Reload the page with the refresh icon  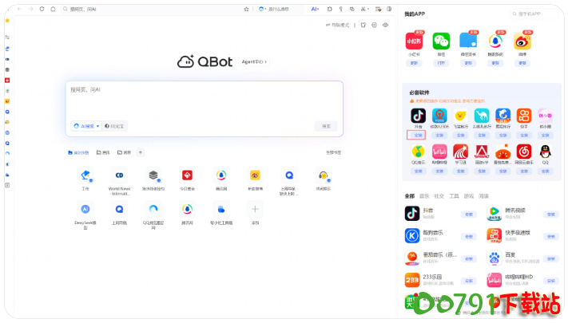click(x=42, y=9)
